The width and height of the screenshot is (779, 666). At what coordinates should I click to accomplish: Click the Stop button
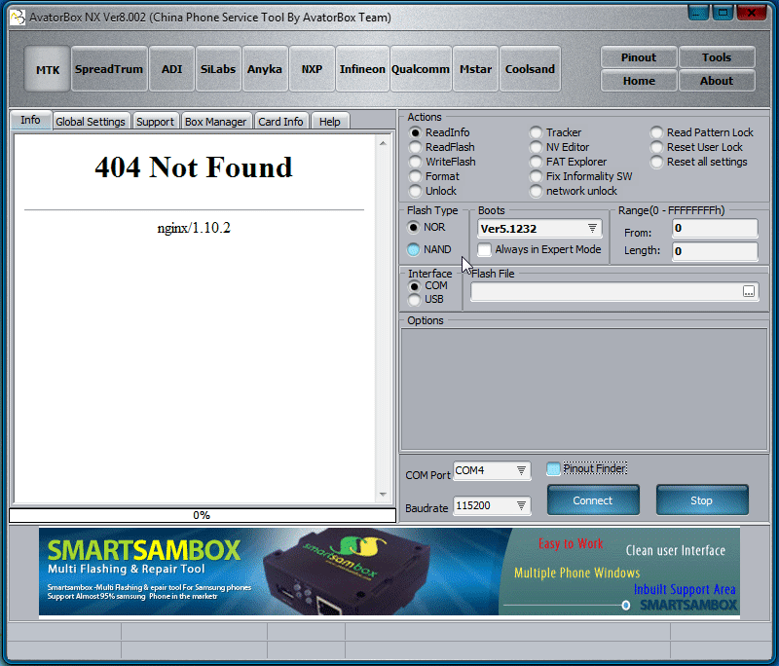[x=701, y=500]
